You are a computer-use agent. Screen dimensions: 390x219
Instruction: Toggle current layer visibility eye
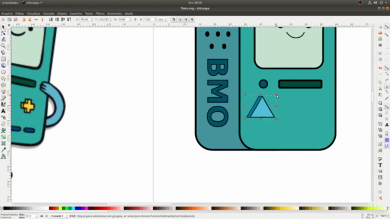[41, 217]
